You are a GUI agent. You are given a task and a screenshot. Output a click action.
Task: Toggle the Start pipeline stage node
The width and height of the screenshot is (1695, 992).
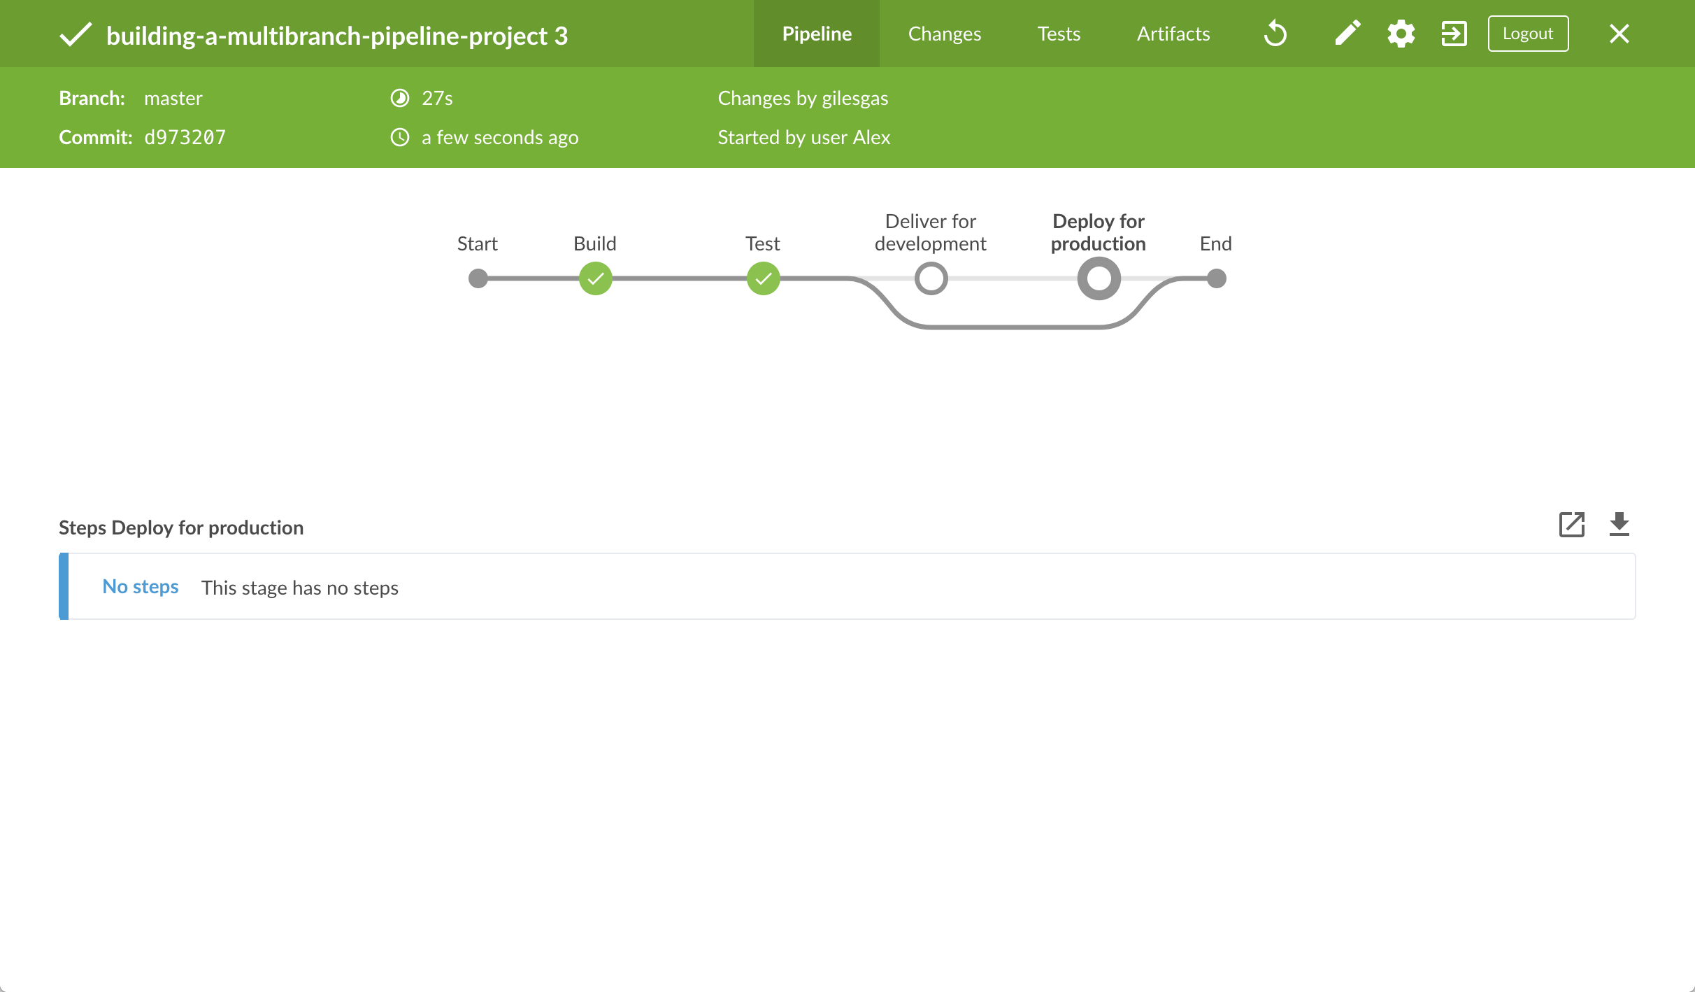pyautogui.click(x=478, y=278)
